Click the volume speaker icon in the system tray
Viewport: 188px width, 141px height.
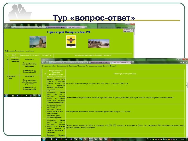pyautogui.click(x=166, y=139)
